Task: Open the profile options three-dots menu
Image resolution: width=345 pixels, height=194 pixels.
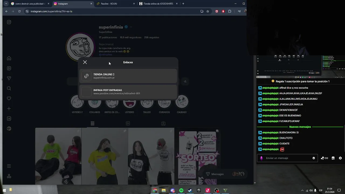Action: [x=131, y=27]
